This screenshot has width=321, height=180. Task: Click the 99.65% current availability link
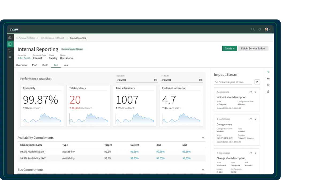[134, 158]
